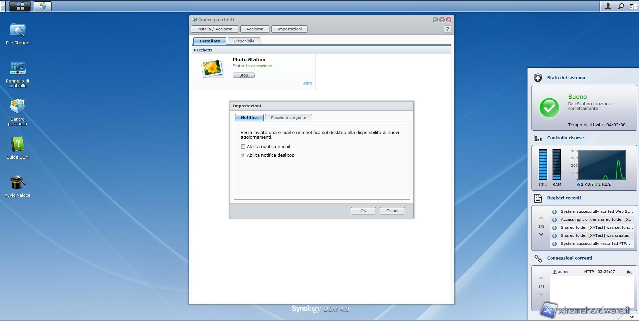Open Avvio veloce wizard icon
Image resolution: width=639 pixels, height=321 pixels.
point(17,183)
